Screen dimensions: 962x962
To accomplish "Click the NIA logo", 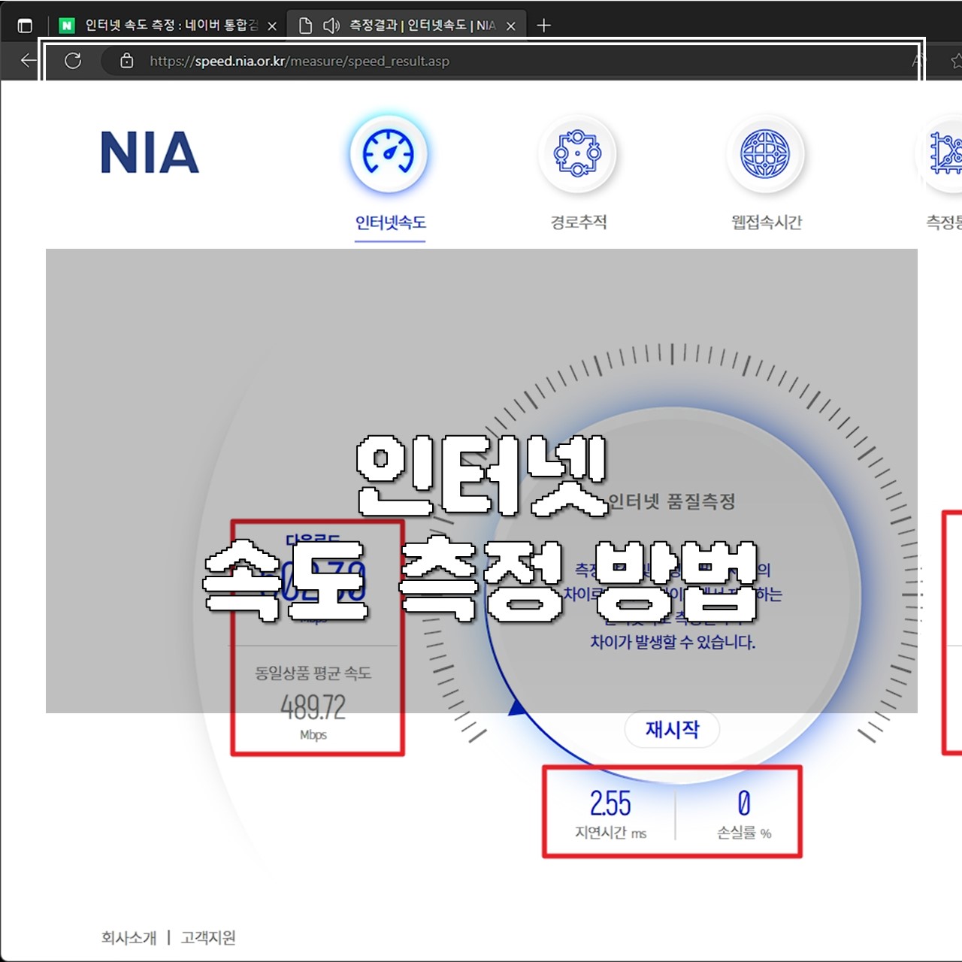I will pyautogui.click(x=150, y=153).
